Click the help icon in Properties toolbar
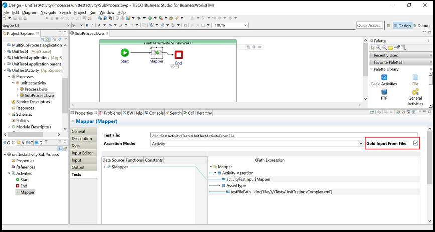Viewport: 435px width, 232px height. click(x=413, y=112)
